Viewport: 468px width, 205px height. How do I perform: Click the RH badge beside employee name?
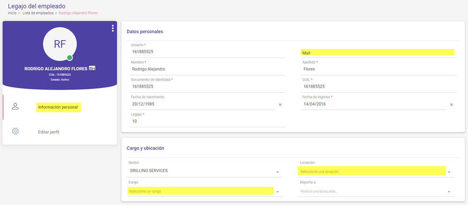click(x=92, y=69)
